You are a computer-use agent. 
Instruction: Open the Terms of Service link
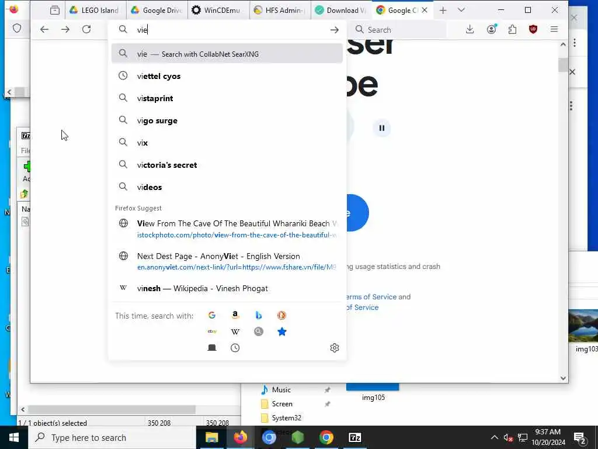click(x=371, y=296)
